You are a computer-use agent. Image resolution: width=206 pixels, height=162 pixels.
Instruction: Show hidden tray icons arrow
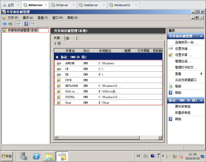click(163, 156)
